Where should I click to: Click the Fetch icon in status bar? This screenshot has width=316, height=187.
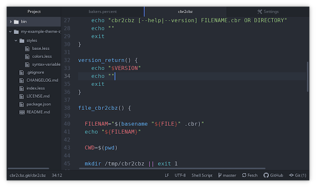[x=243, y=175]
